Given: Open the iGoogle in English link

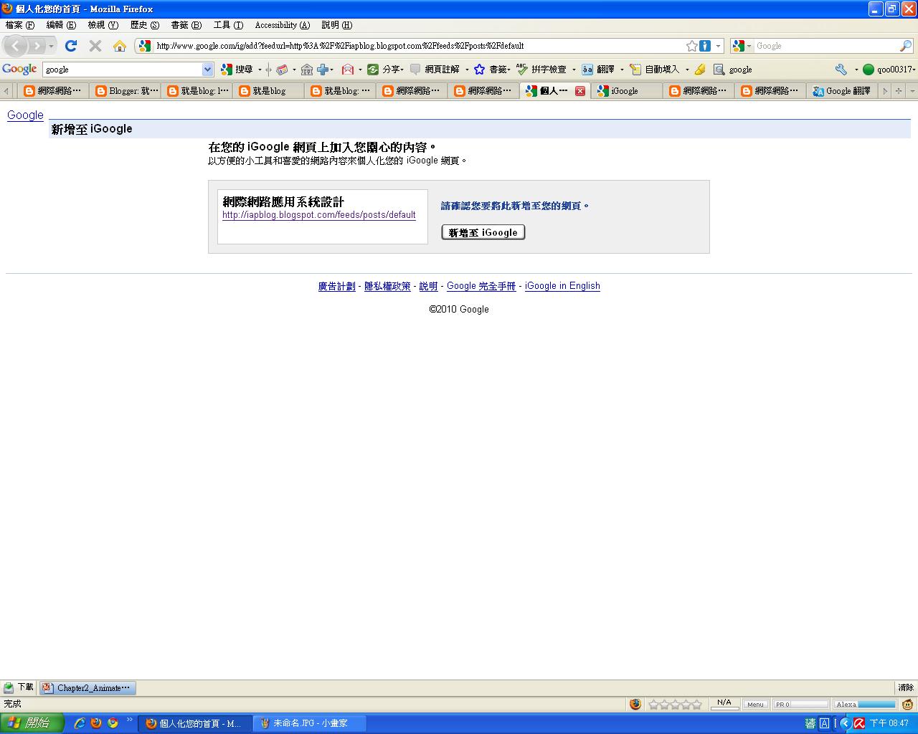Looking at the screenshot, I should (562, 286).
